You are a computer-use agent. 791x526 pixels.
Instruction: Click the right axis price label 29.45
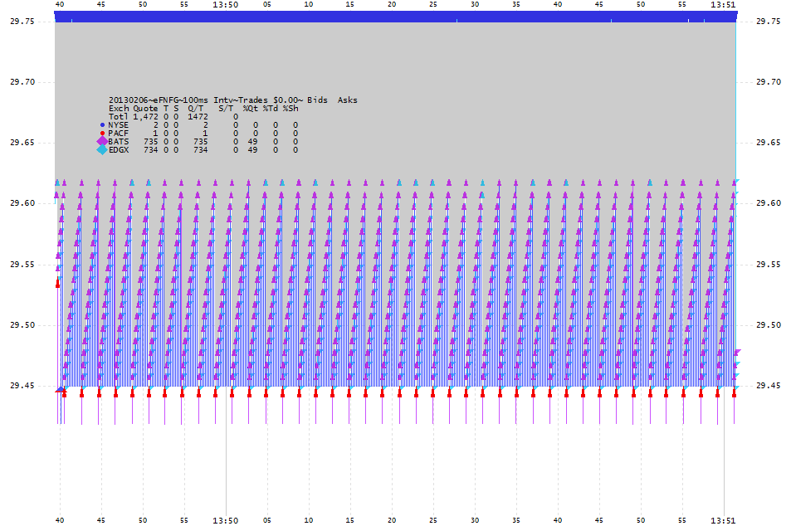pos(769,386)
